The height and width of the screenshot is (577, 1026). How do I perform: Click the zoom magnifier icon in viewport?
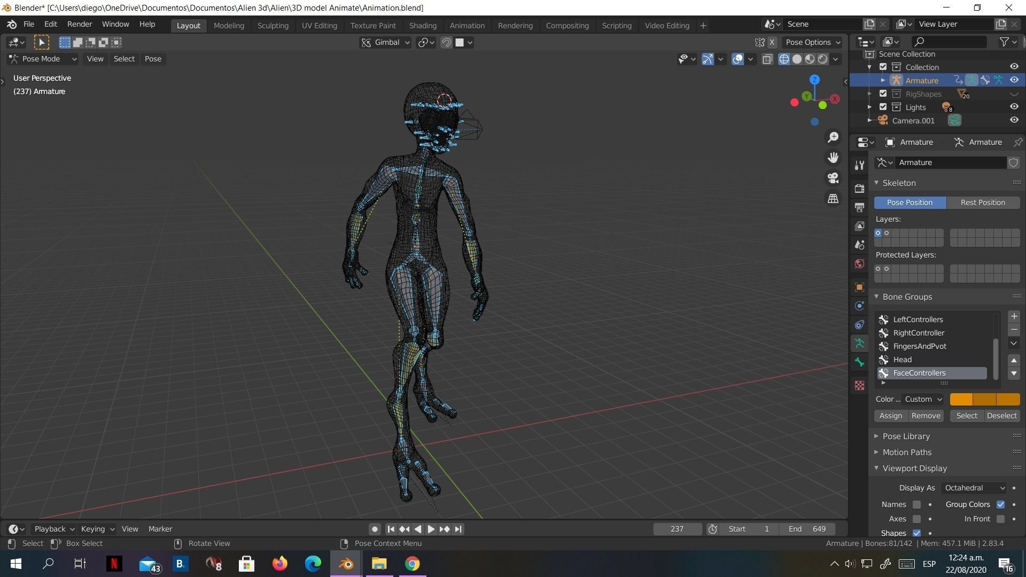tap(833, 137)
